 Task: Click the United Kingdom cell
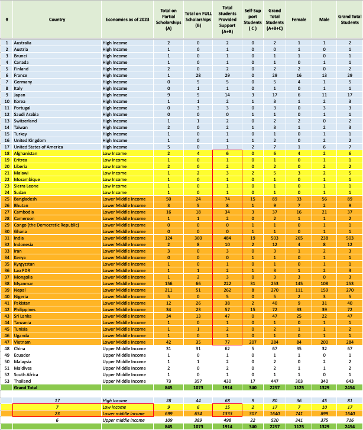pos(57,140)
